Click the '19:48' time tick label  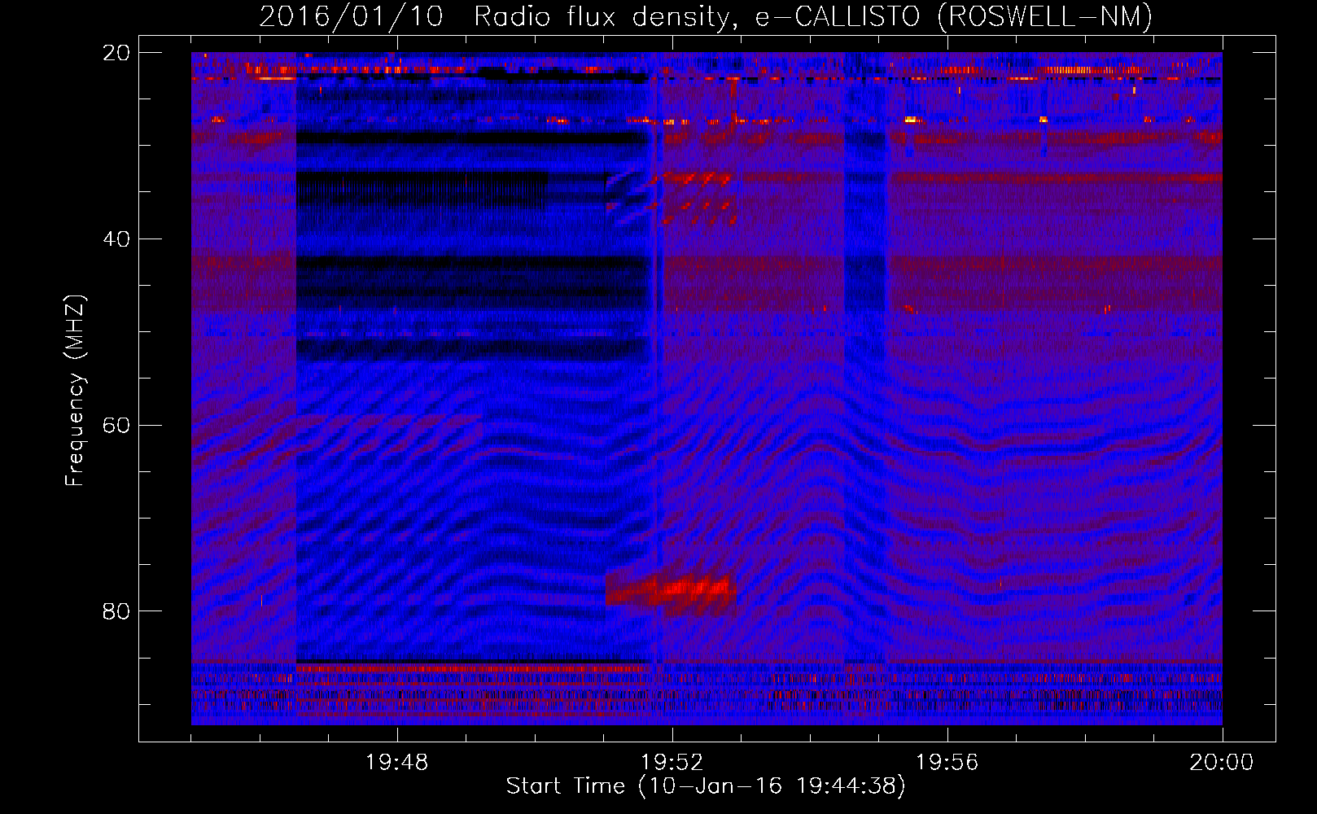(397, 763)
